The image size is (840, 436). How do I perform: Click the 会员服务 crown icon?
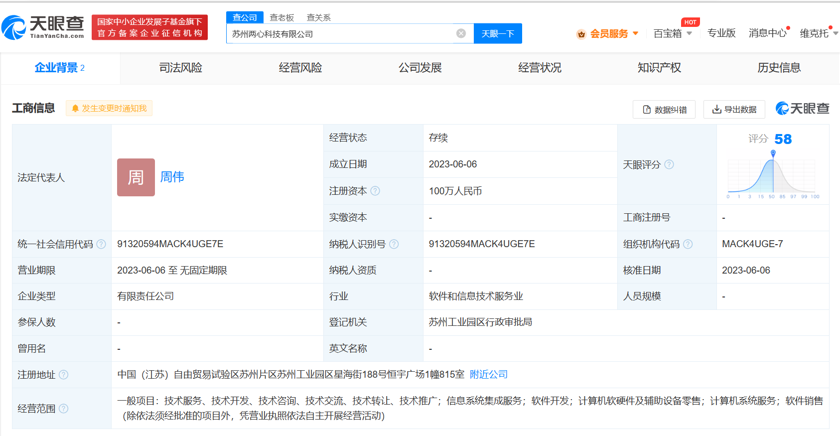[581, 34]
